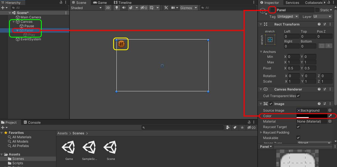Toggle scene audio with the speaker icon
This screenshot has width=337, height=167.
click(124, 8)
